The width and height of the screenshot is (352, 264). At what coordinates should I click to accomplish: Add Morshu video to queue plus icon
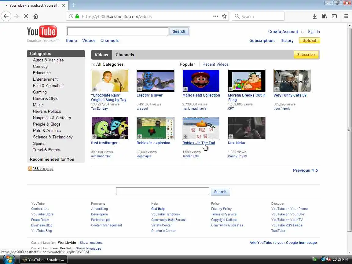coord(231,89)
